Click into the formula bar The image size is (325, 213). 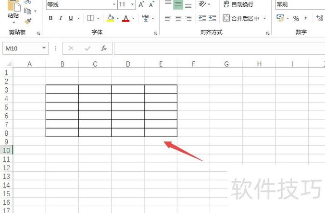(220, 48)
